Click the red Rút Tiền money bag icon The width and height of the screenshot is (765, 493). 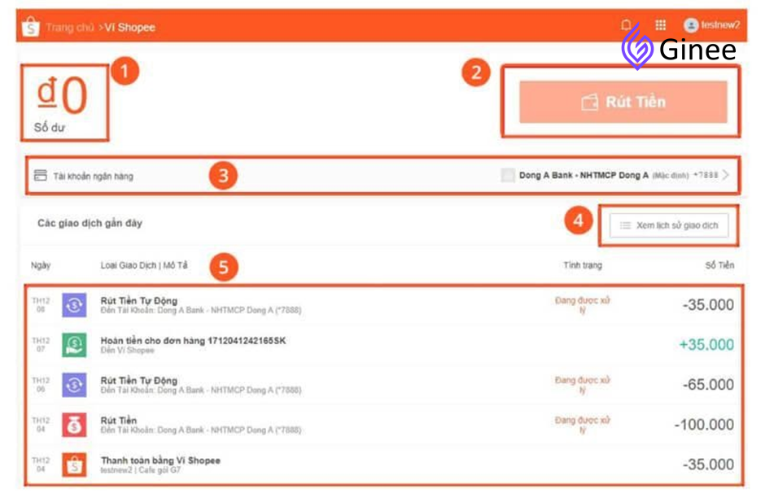click(74, 425)
